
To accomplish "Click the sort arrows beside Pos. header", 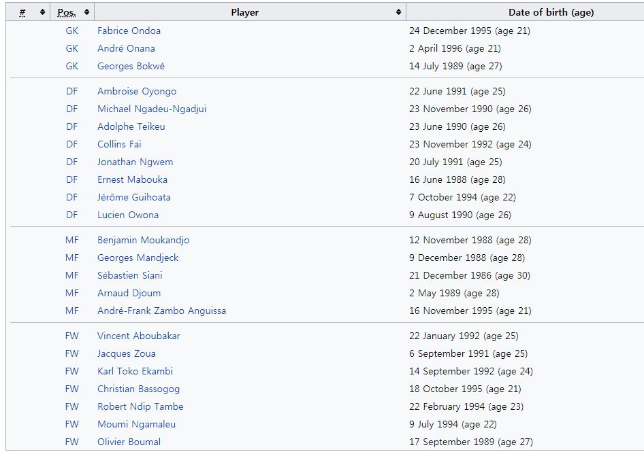I will (x=86, y=12).
